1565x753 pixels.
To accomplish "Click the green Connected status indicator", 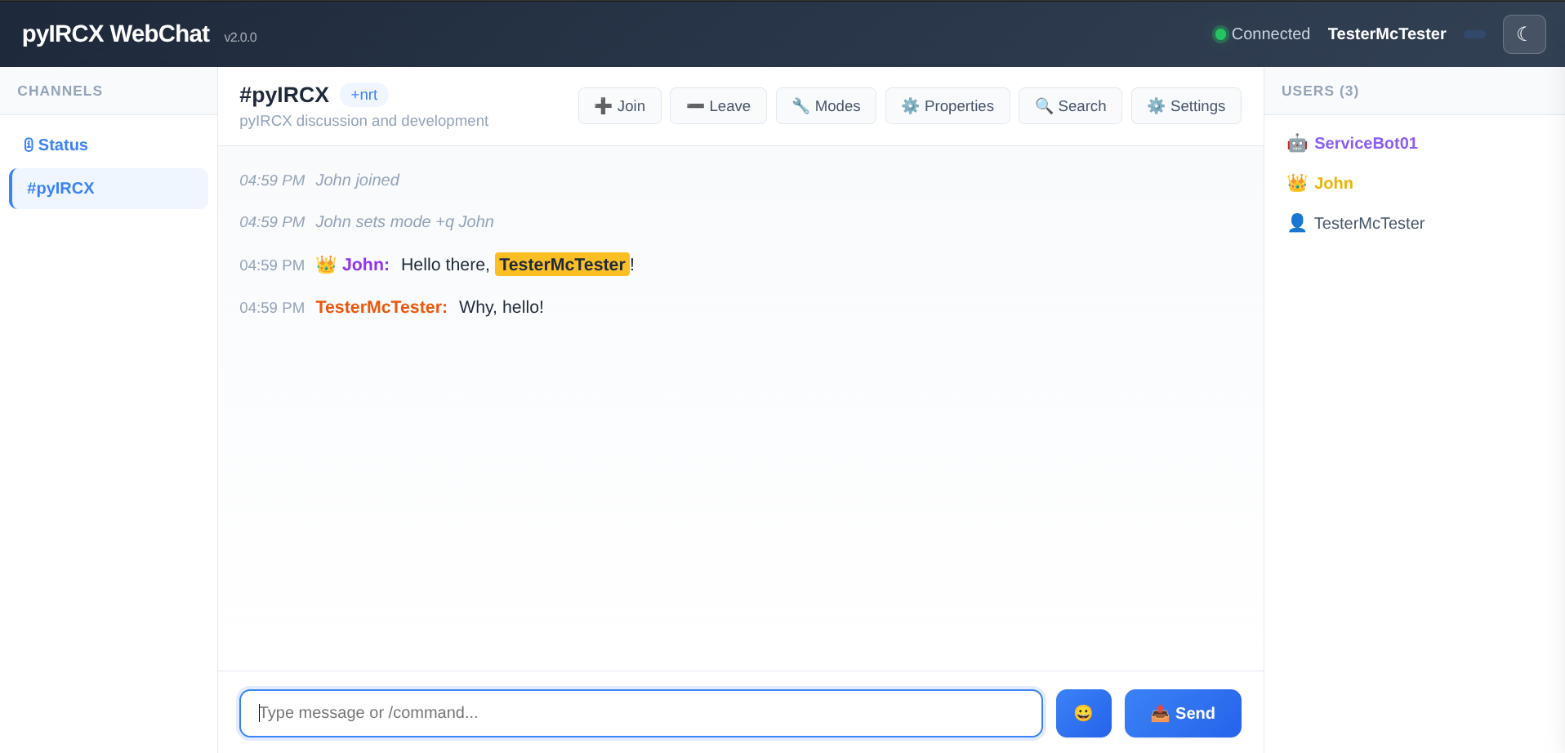I will click(x=1221, y=33).
